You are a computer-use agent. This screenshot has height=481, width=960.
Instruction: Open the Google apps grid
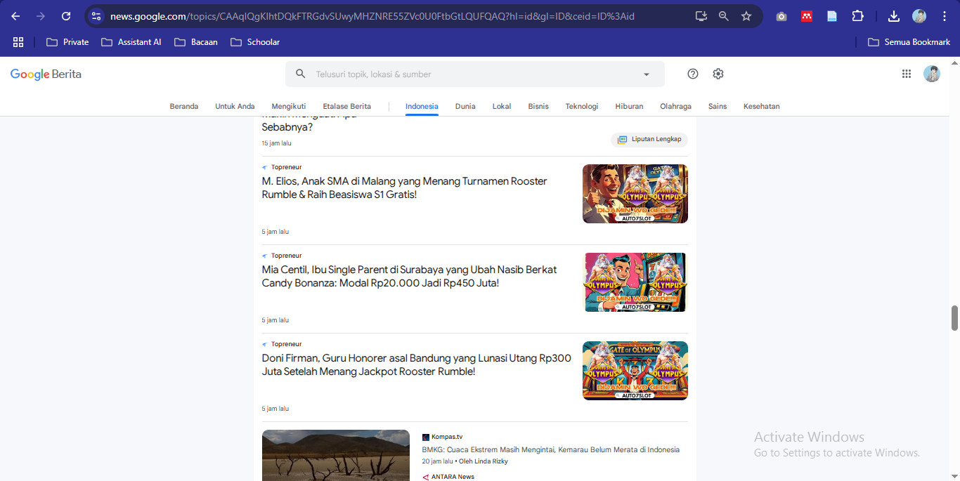click(907, 74)
